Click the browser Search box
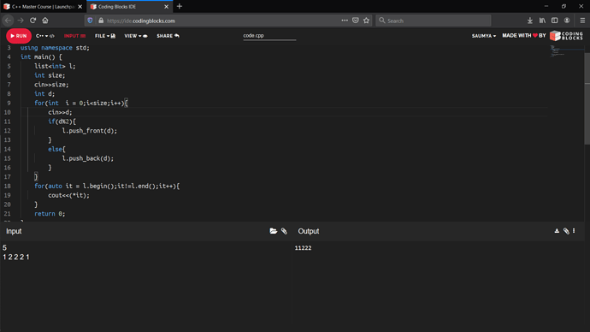 click(434, 21)
